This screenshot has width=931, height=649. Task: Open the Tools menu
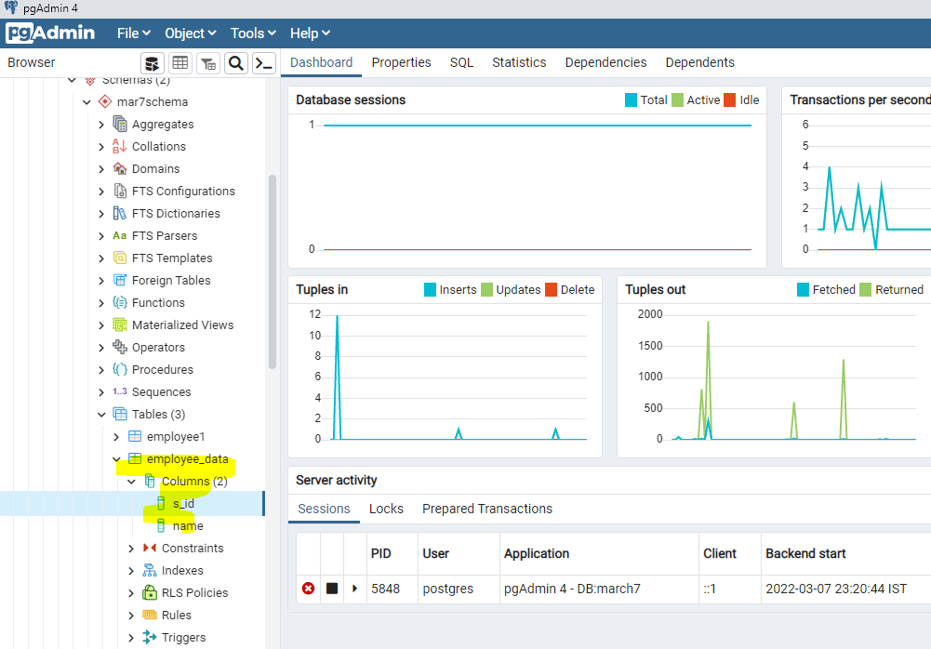[253, 33]
